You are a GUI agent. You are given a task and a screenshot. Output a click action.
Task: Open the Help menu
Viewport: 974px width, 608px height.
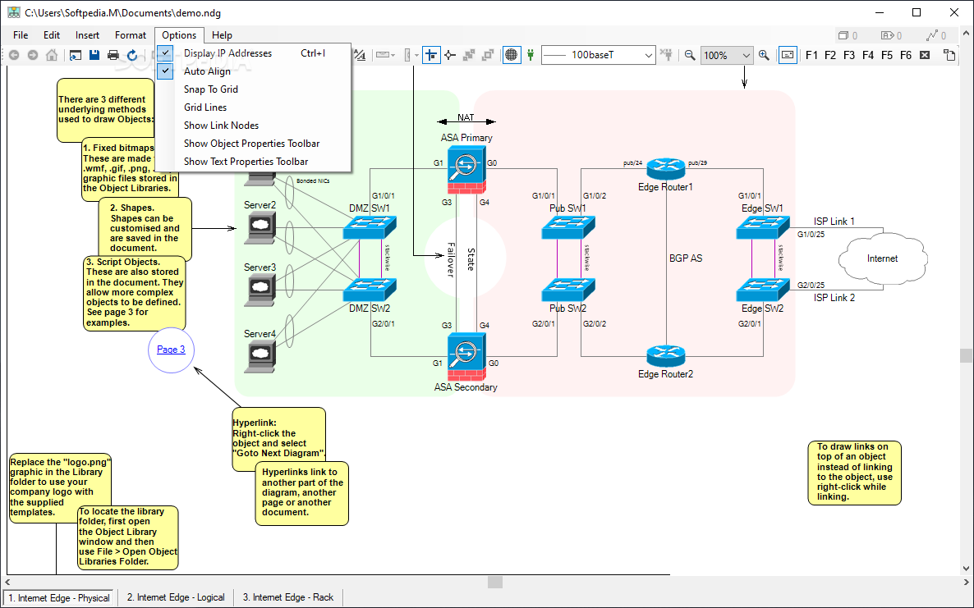(222, 35)
